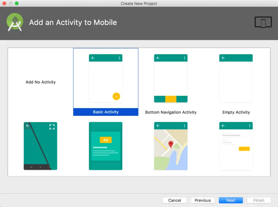This screenshot has width=278, height=207.
Task: Click the overflow menu dots on Empty Activity preview
Action: tap(249, 58)
